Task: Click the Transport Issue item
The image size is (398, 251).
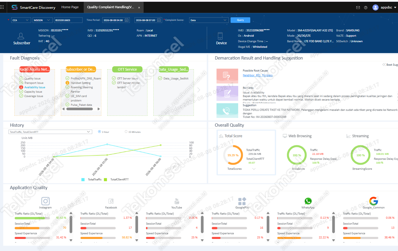Action: click(34, 83)
